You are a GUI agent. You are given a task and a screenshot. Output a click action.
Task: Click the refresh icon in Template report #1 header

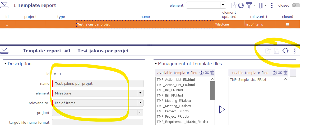click(x=285, y=51)
